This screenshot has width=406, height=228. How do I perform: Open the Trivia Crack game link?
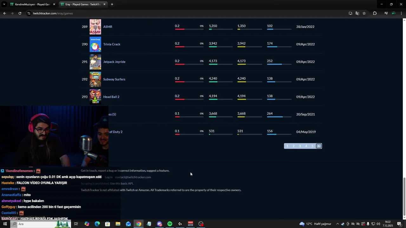112,44
